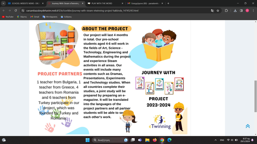257x144 pixels.
Task: Click the page vertical scrollbar thumb
Action: 255,96
